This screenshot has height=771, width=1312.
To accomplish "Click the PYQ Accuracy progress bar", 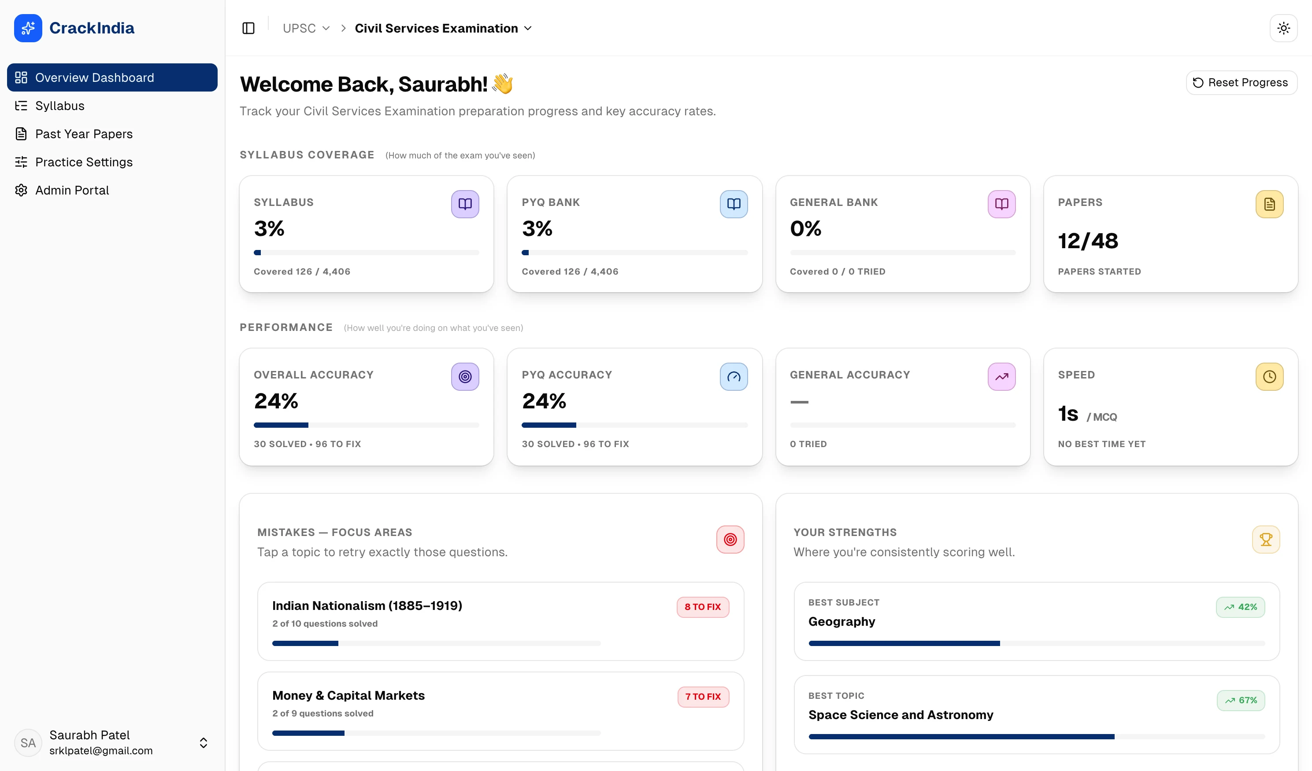I will click(x=635, y=425).
